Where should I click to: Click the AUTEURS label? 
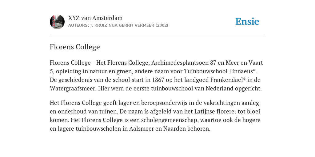(x=78, y=25)
